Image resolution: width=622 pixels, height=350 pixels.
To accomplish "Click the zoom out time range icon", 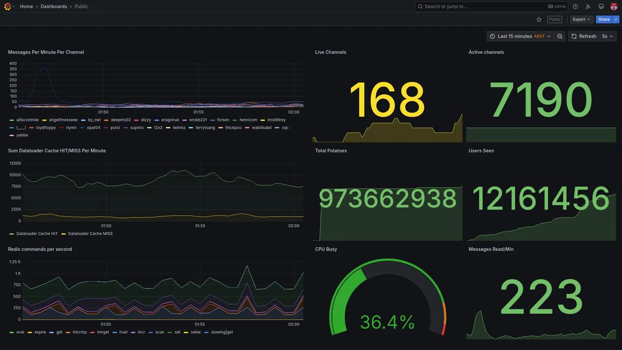I will click(560, 36).
